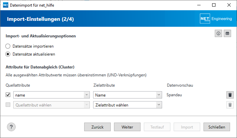
Task: Click 'Import- und Aktualisierungsoptionen' heading
Action: 41,36
